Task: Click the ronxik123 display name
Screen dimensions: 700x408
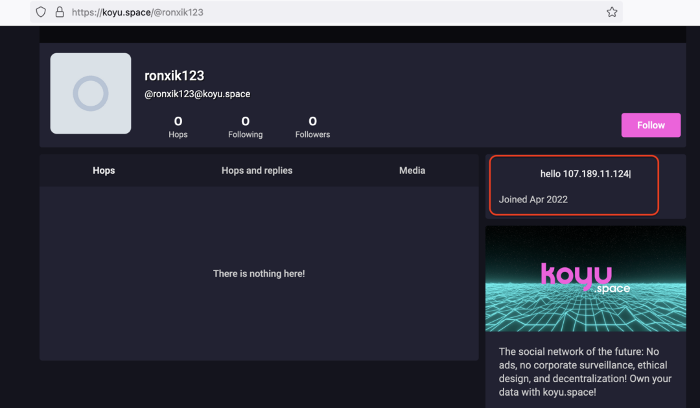Action: [x=174, y=76]
